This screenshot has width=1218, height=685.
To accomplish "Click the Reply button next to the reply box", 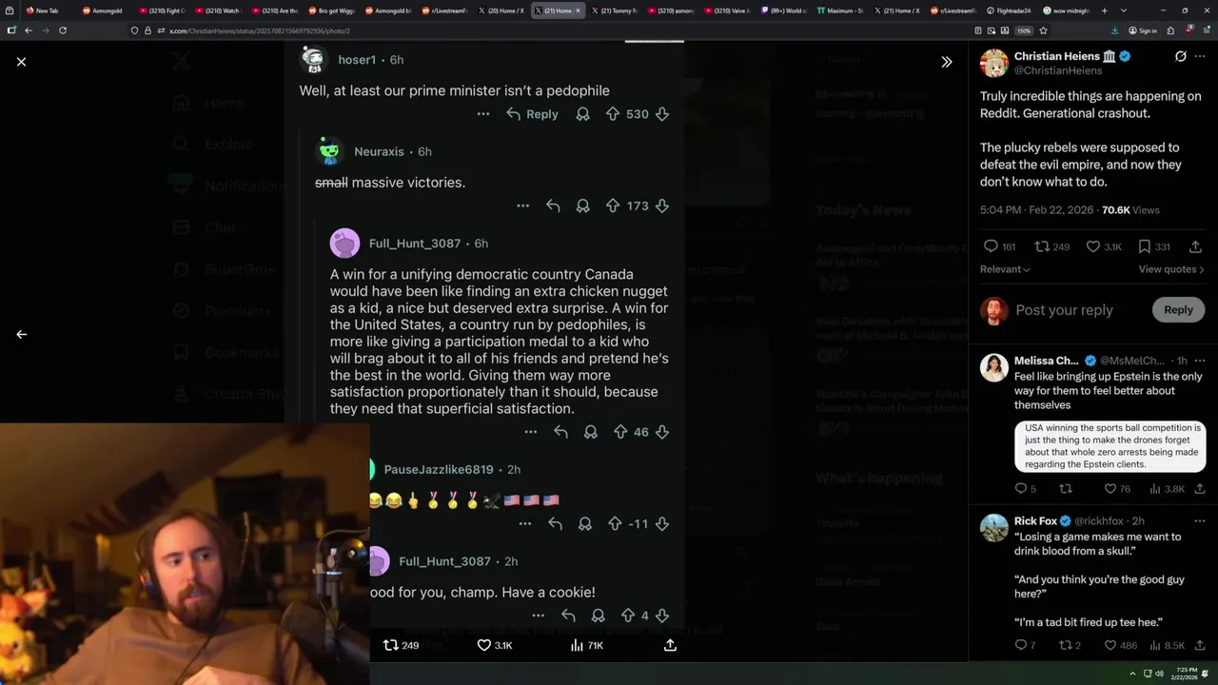I will pos(1178,309).
